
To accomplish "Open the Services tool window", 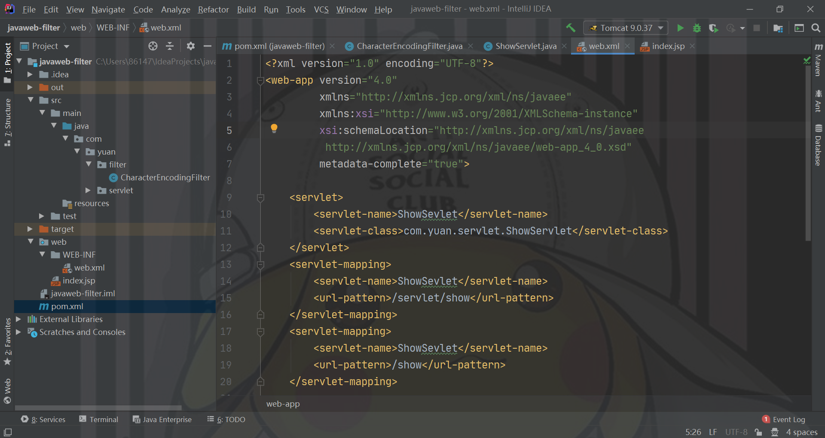I will click(x=43, y=420).
